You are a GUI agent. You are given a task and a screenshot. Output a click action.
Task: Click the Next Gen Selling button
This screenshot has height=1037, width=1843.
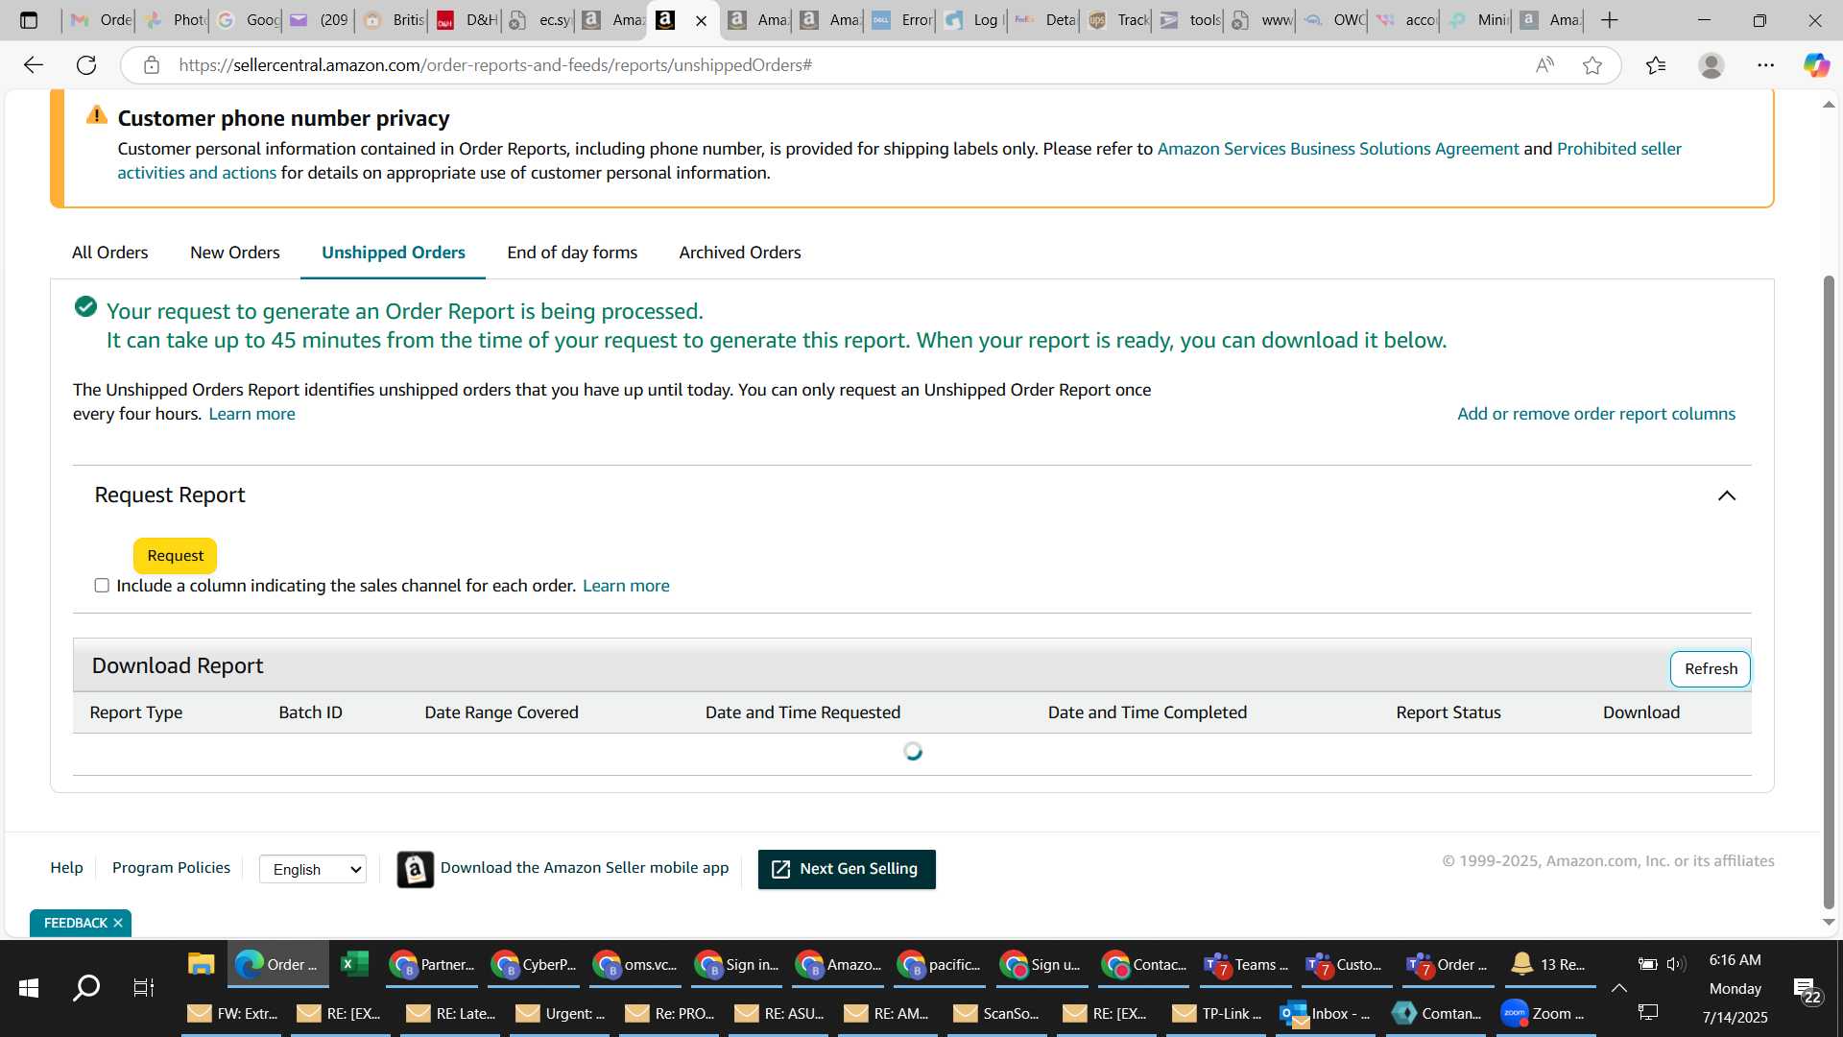click(x=847, y=869)
